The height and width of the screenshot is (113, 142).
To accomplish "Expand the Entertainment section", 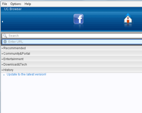I will coord(71,59).
